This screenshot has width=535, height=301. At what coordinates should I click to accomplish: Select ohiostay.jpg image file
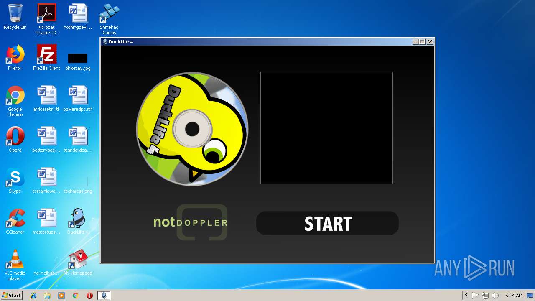(78, 61)
